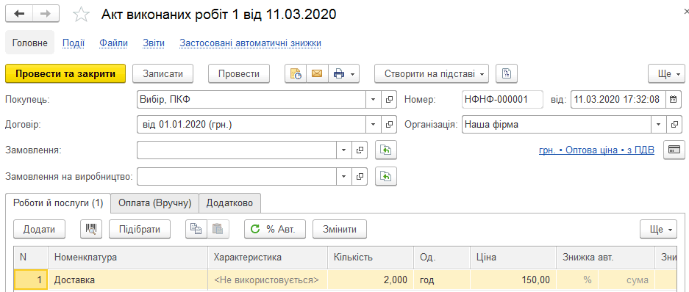Fill from Замовлення на виробництво green arrow icon

pos(386,176)
